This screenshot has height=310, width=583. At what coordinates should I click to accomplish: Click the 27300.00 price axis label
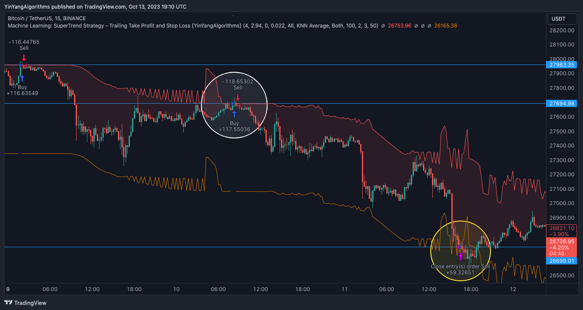(x=561, y=160)
